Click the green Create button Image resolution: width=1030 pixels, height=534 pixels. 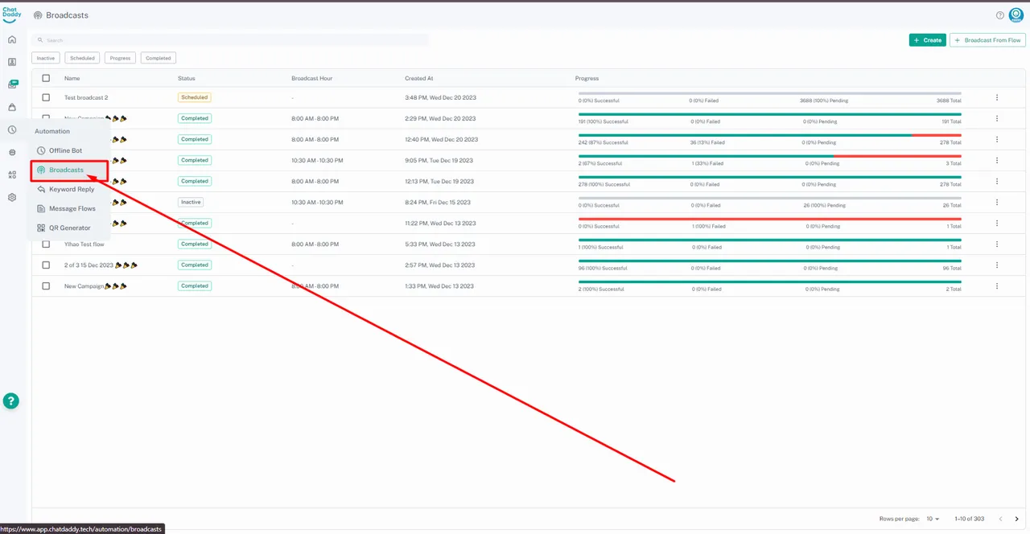tap(927, 40)
